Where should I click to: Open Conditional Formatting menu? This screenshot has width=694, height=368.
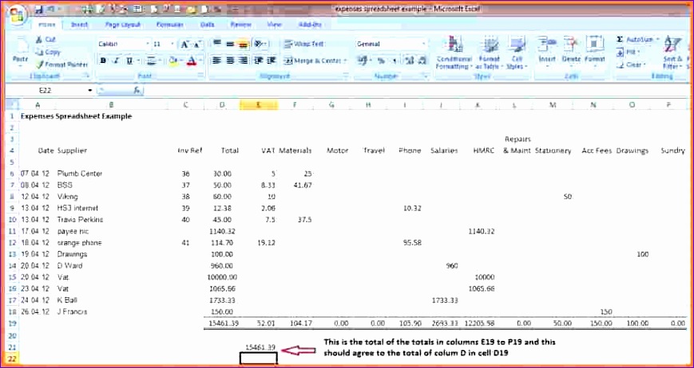pyautogui.click(x=454, y=53)
